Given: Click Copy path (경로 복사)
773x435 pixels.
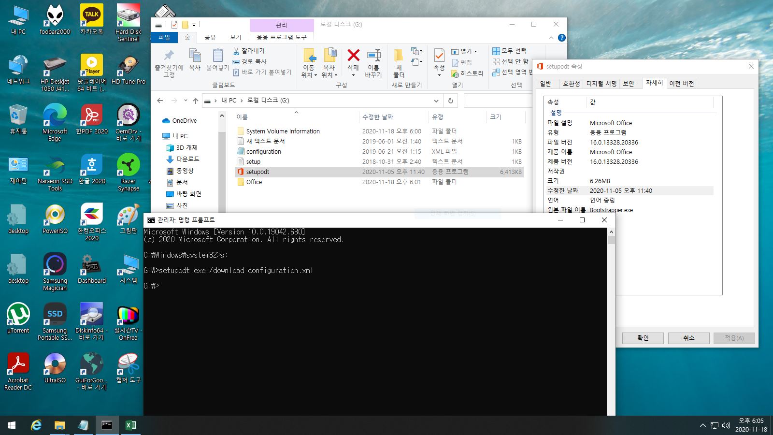Looking at the screenshot, I should pos(249,61).
